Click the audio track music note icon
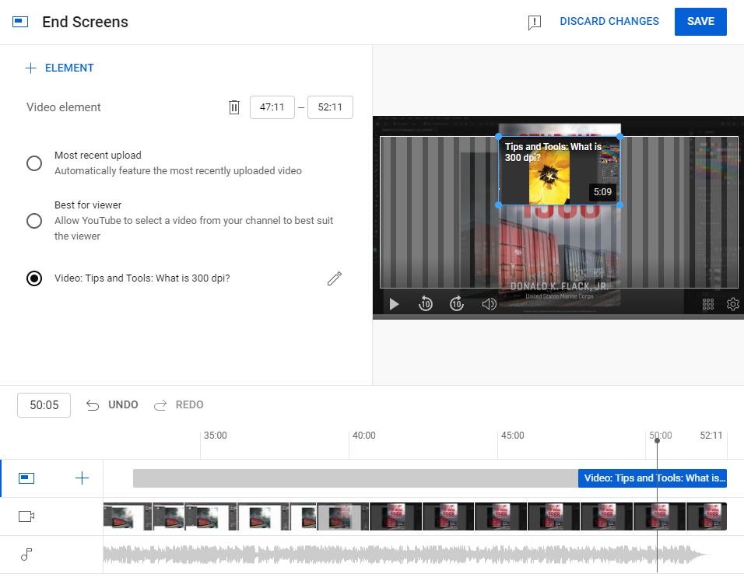This screenshot has width=744, height=588. click(26, 555)
